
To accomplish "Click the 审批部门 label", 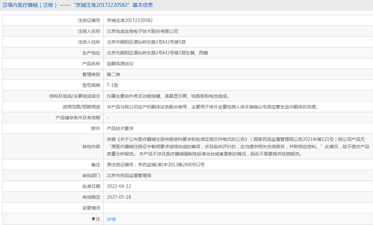I will point(91,176).
